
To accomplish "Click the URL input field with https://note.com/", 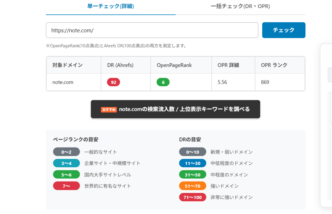I will tap(152, 30).
